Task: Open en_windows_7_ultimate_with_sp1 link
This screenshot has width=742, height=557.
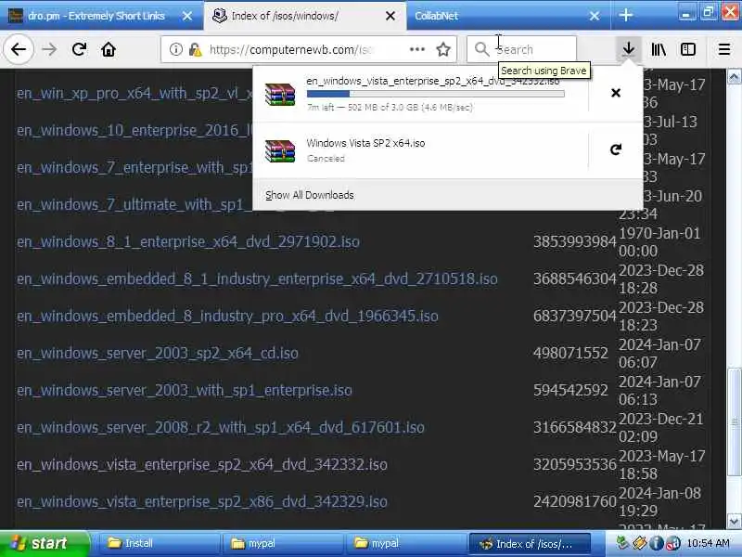Action: (x=134, y=204)
